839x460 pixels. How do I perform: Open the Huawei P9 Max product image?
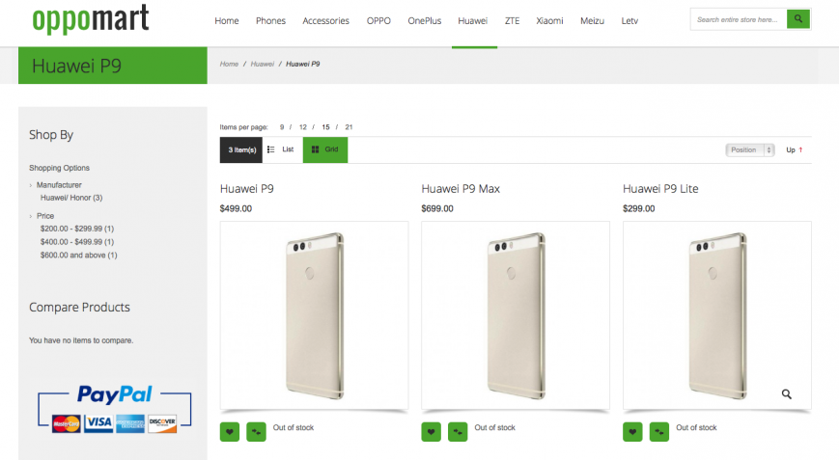pos(516,315)
